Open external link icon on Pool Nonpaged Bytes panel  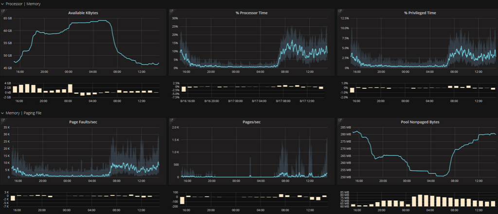coord(338,119)
